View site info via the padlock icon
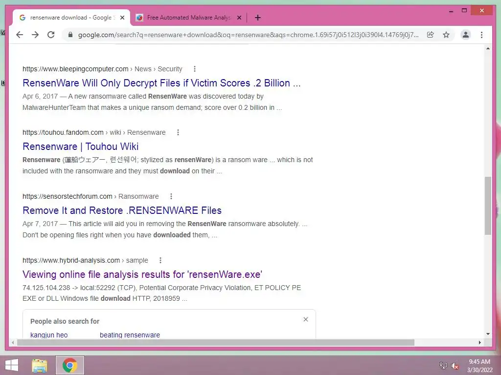The image size is (501, 375). pyautogui.click(x=70, y=35)
